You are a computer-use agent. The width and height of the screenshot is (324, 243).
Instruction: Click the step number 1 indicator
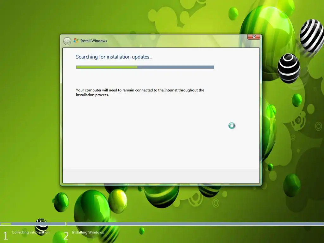[x=6, y=236]
